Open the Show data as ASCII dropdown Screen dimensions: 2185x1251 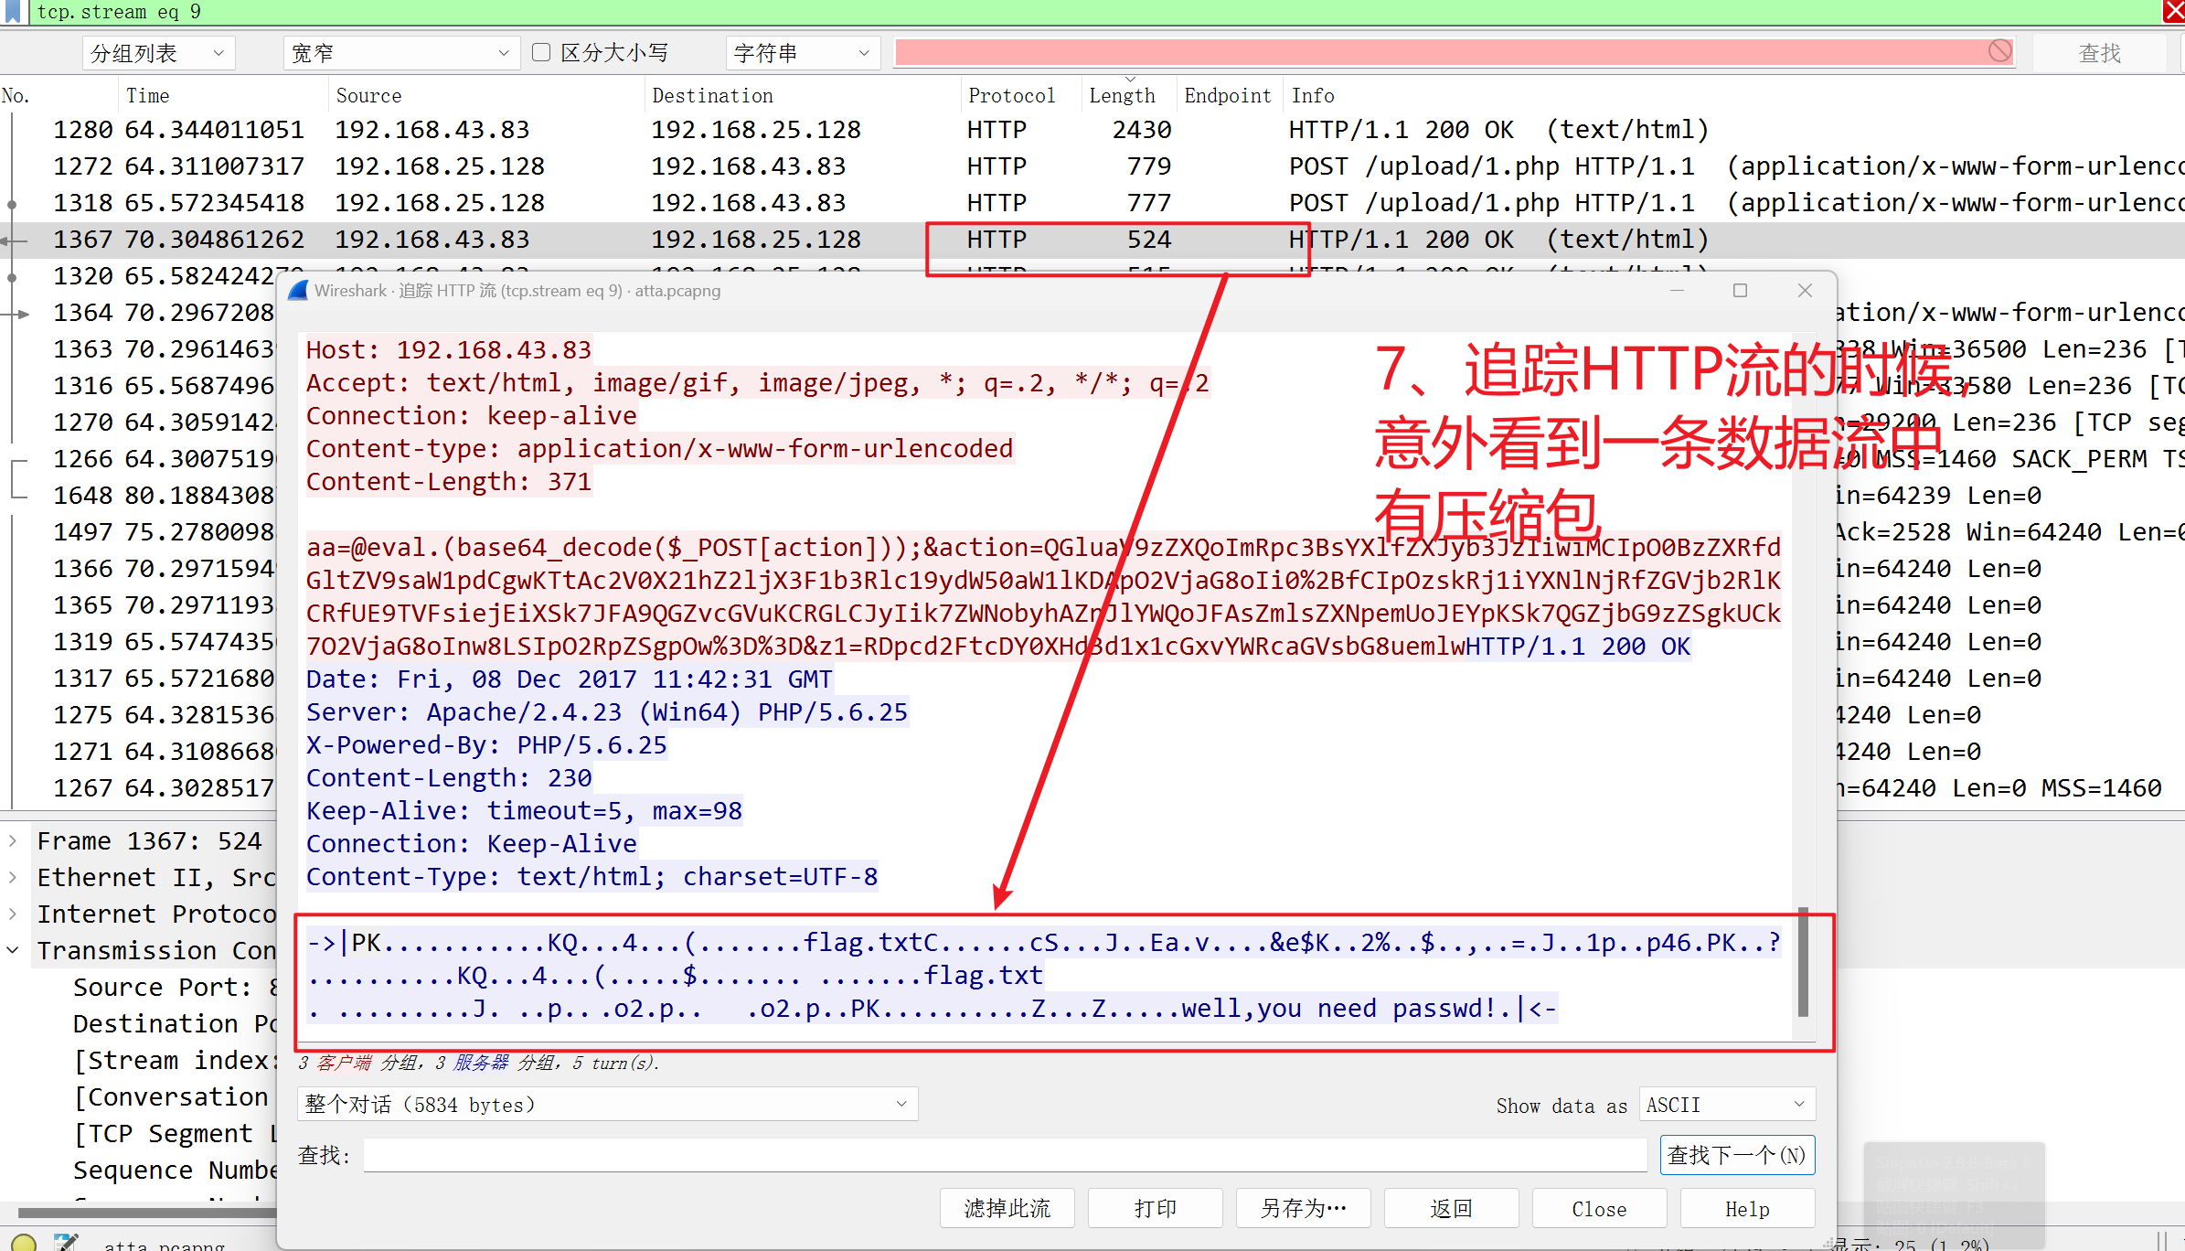pos(1726,1105)
